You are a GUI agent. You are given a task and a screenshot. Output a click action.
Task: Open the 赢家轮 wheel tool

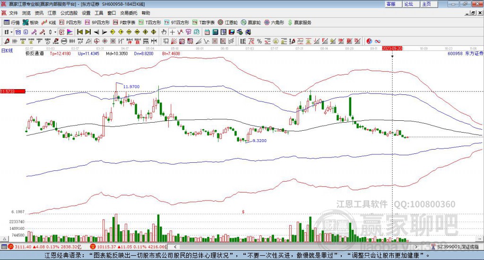(251, 23)
